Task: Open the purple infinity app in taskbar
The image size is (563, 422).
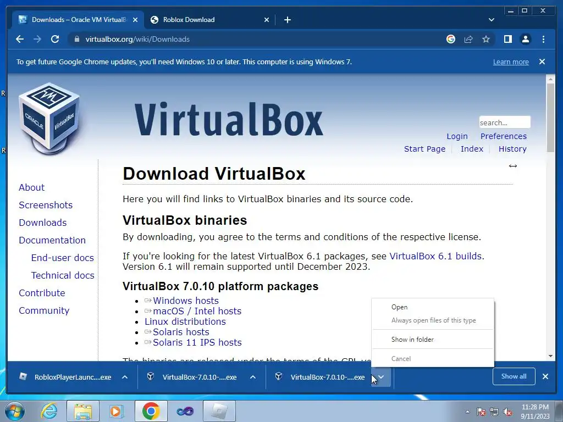Action: (x=185, y=411)
